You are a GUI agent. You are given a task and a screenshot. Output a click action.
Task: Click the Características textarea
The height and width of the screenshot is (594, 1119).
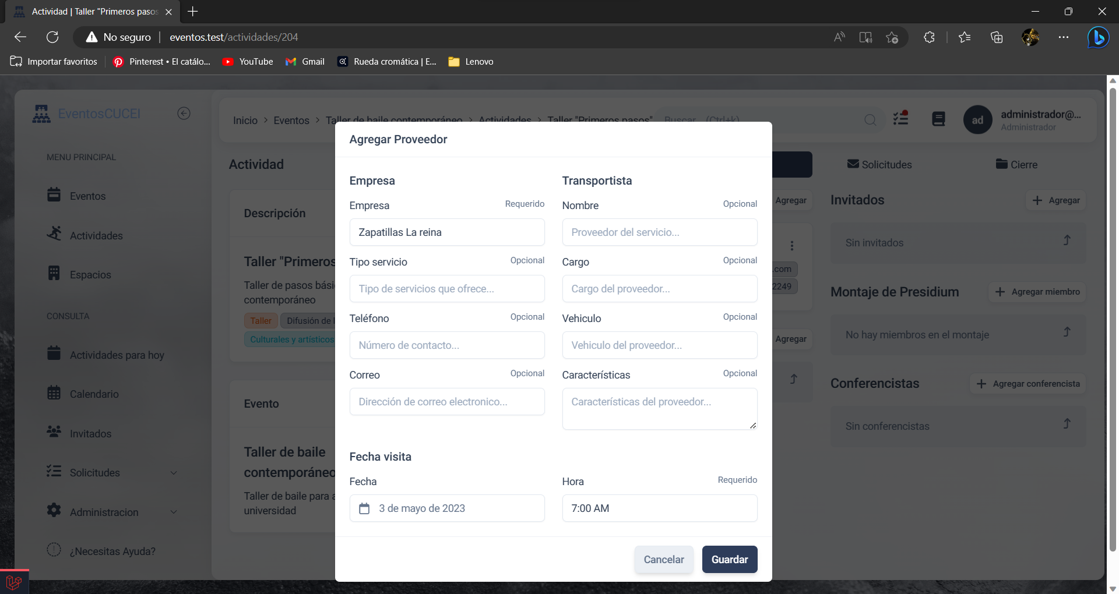click(x=659, y=409)
